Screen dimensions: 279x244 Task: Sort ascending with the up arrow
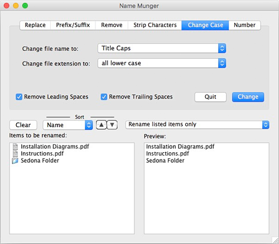point(102,125)
